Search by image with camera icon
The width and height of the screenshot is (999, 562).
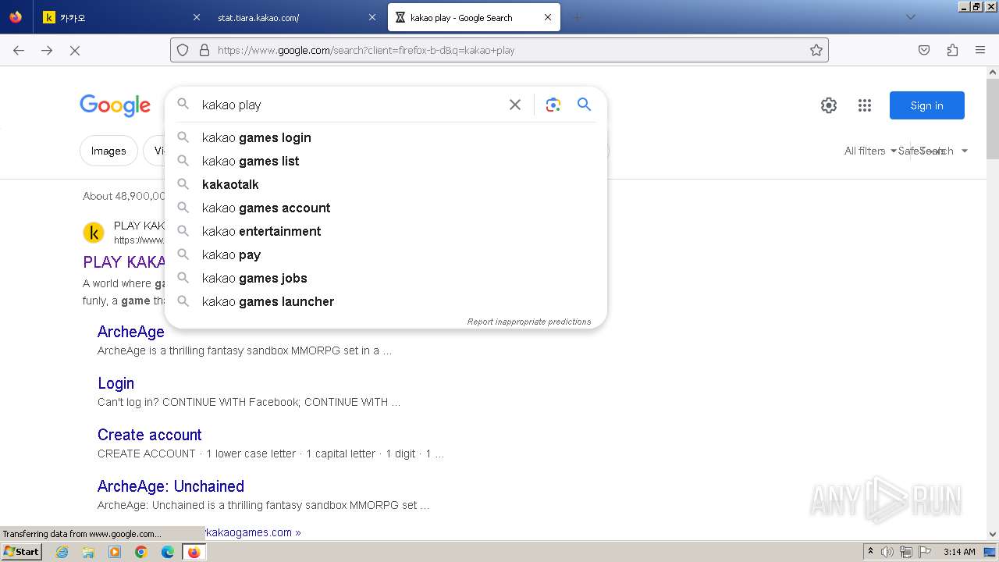[x=553, y=105]
